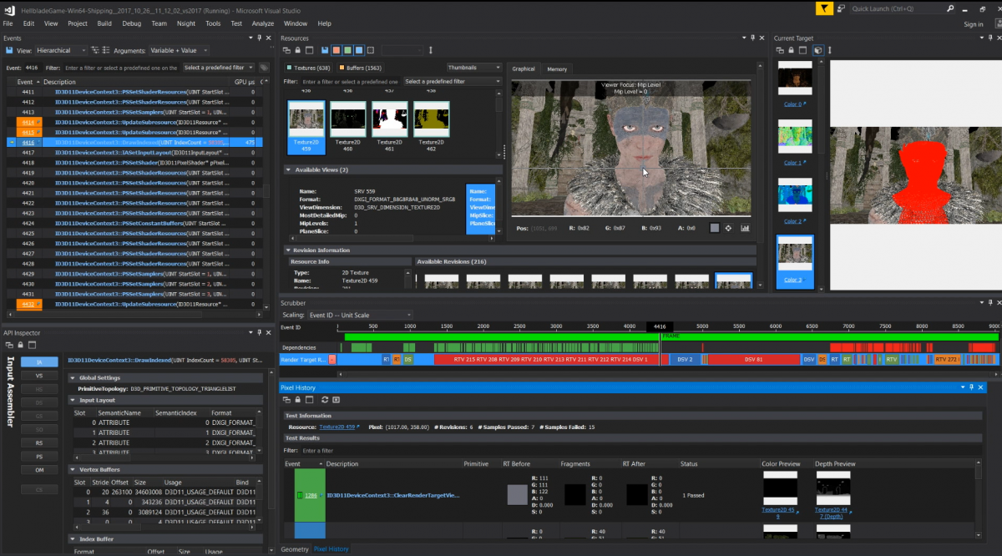The height and width of the screenshot is (556, 1002).
Task: Toggle the green channel in Resources toolbar
Action: click(347, 50)
